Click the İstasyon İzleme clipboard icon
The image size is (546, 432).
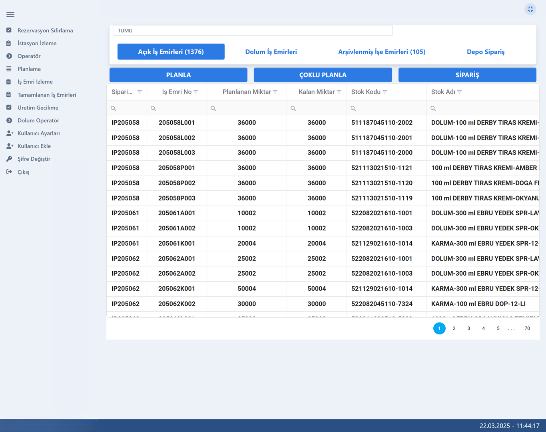pos(9,43)
